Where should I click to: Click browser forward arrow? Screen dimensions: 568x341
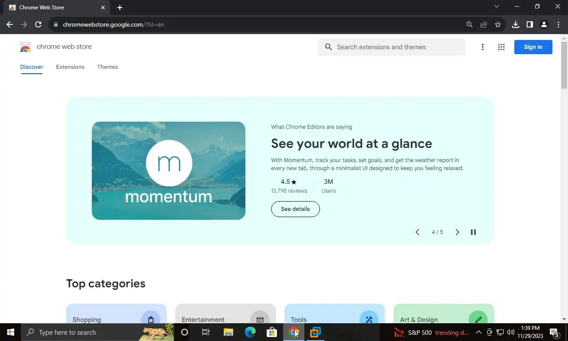click(24, 24)
